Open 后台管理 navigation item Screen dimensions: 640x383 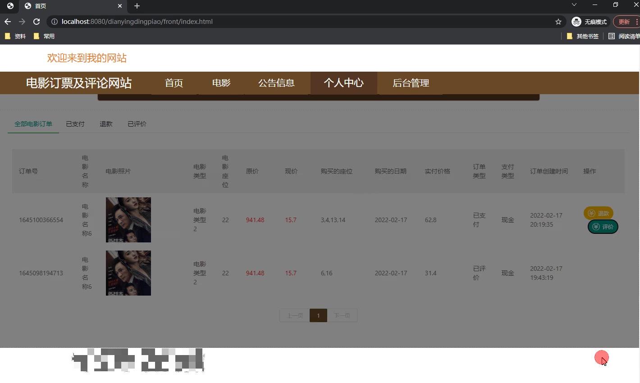coord(411,83)
